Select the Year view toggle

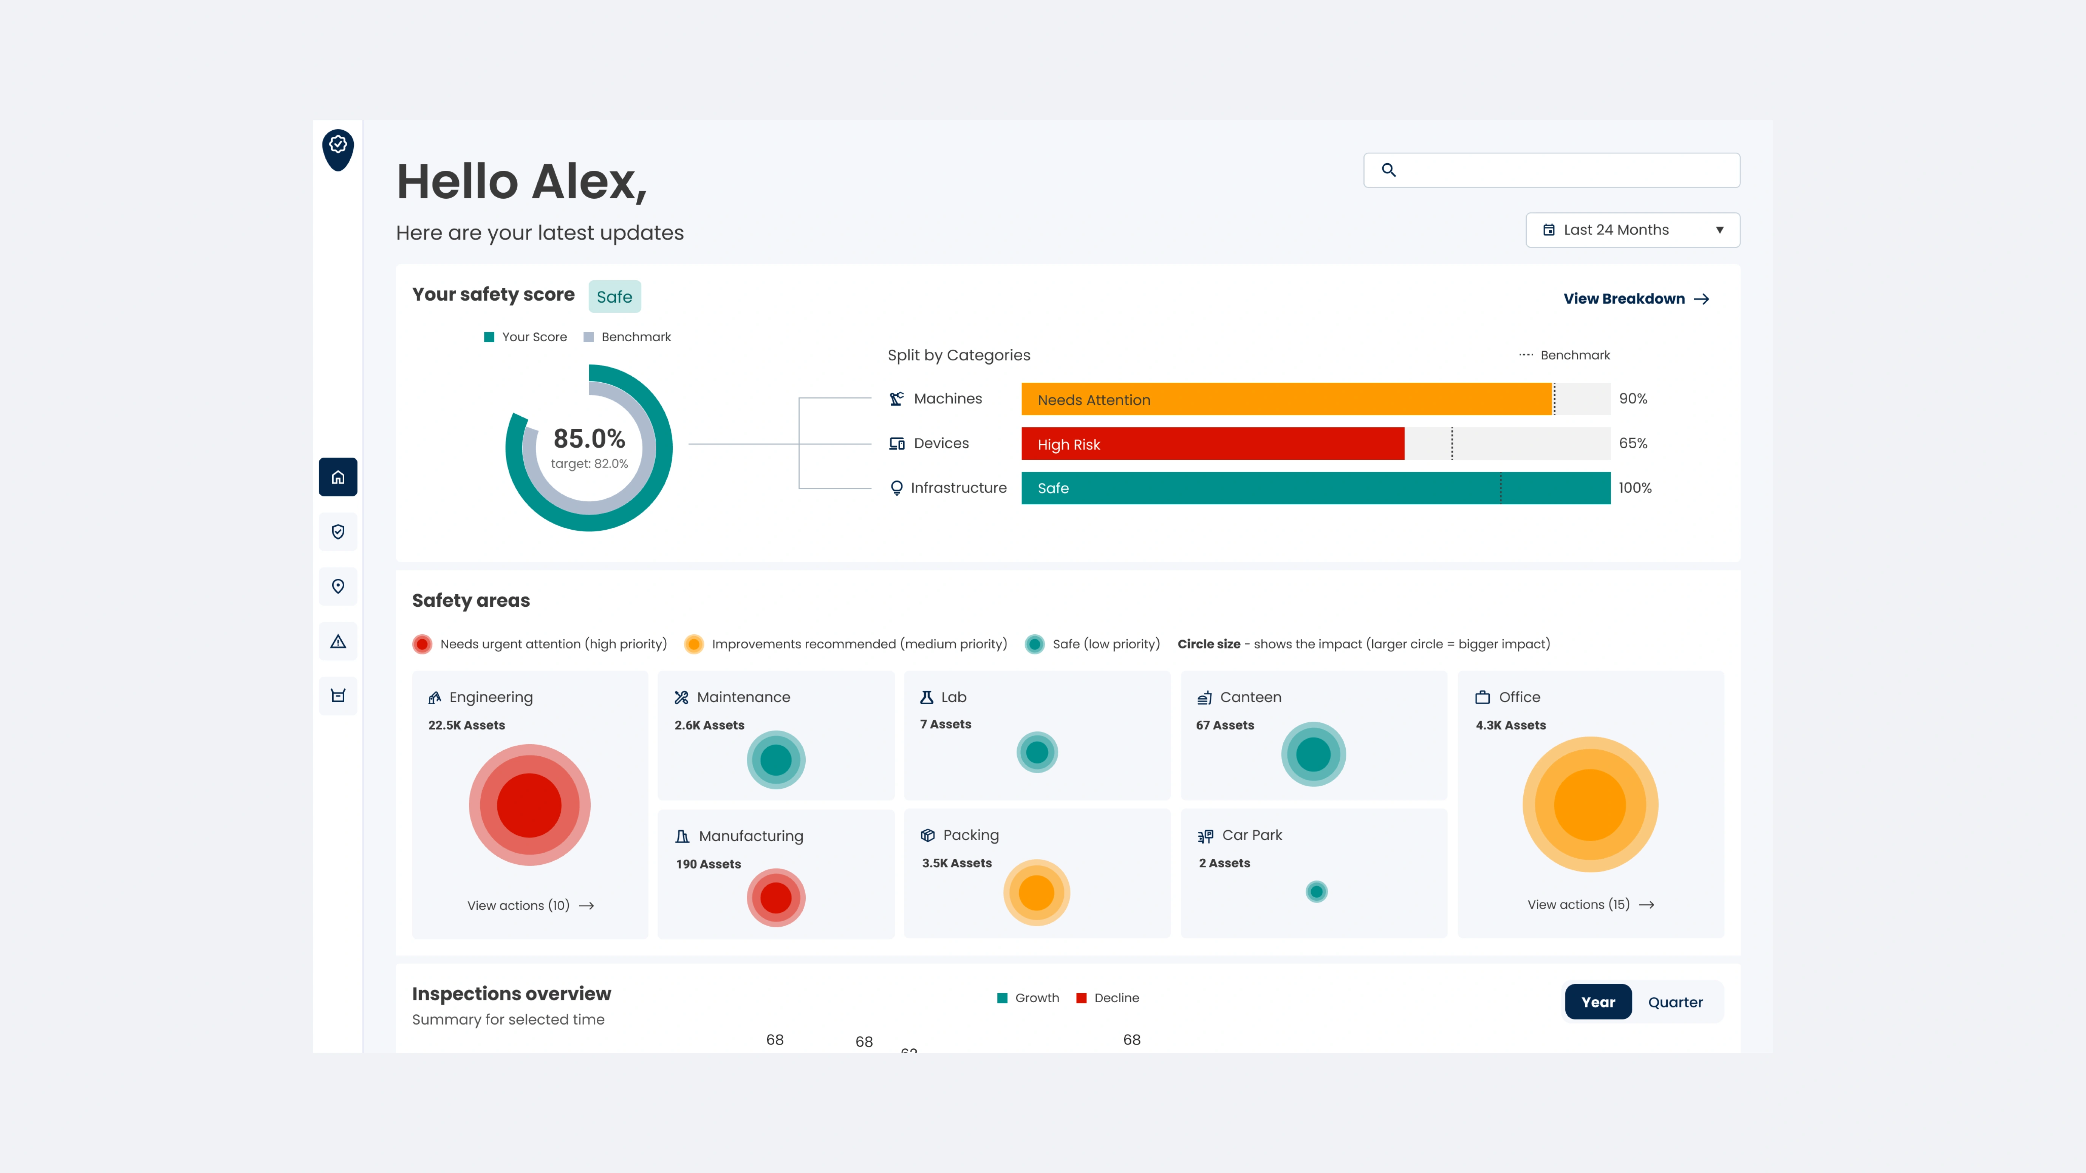pos(1598,1002)
